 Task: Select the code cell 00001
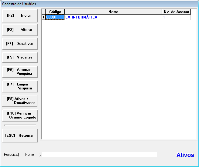[x=55, y=17]
